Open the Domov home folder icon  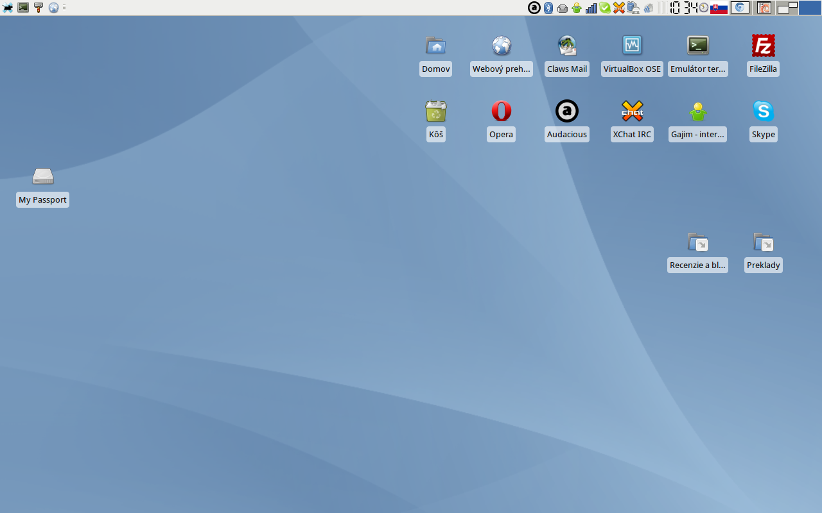click(x=436, y=46)
